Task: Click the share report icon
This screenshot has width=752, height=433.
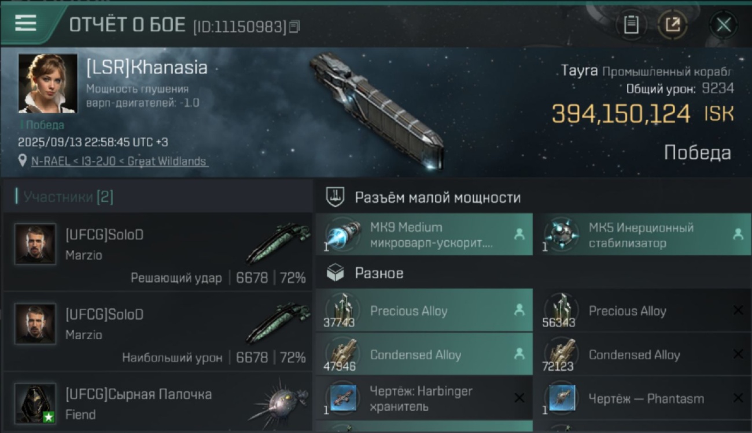Action: (672, 25)
